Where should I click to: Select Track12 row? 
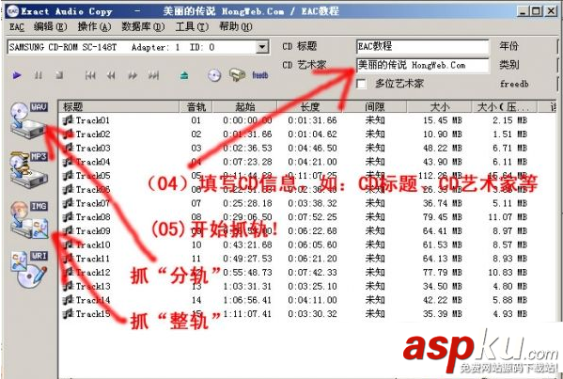tap(307, 273)
